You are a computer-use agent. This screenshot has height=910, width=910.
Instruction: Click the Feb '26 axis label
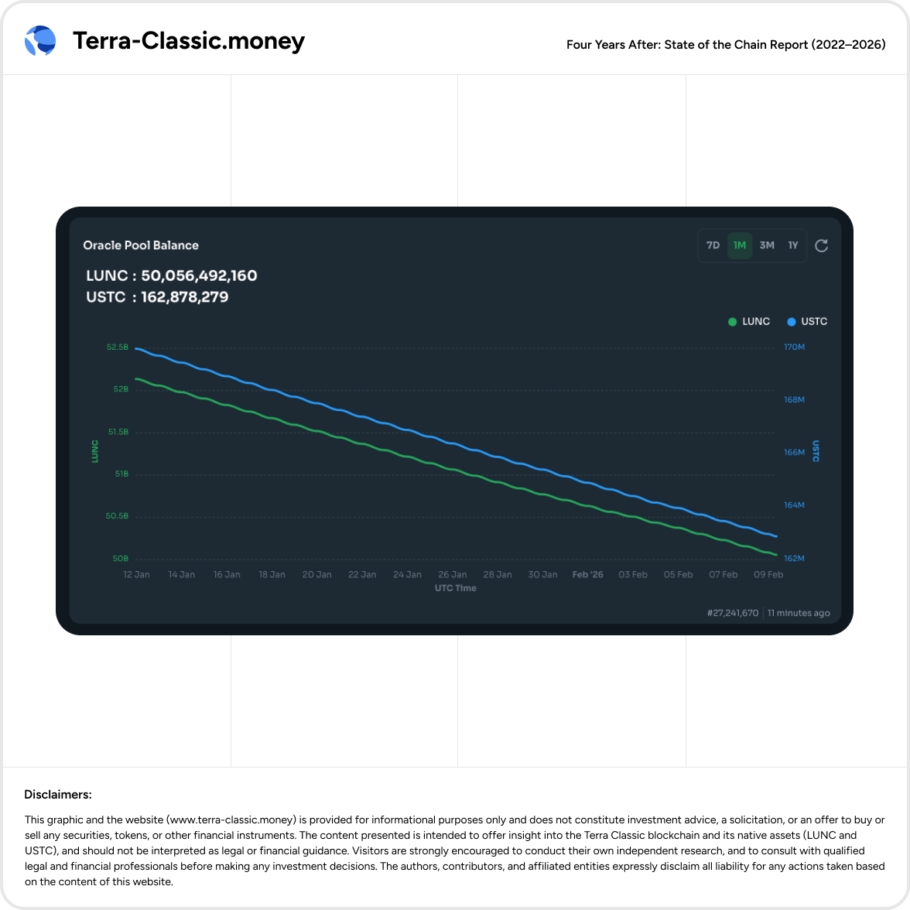[587, 574]
